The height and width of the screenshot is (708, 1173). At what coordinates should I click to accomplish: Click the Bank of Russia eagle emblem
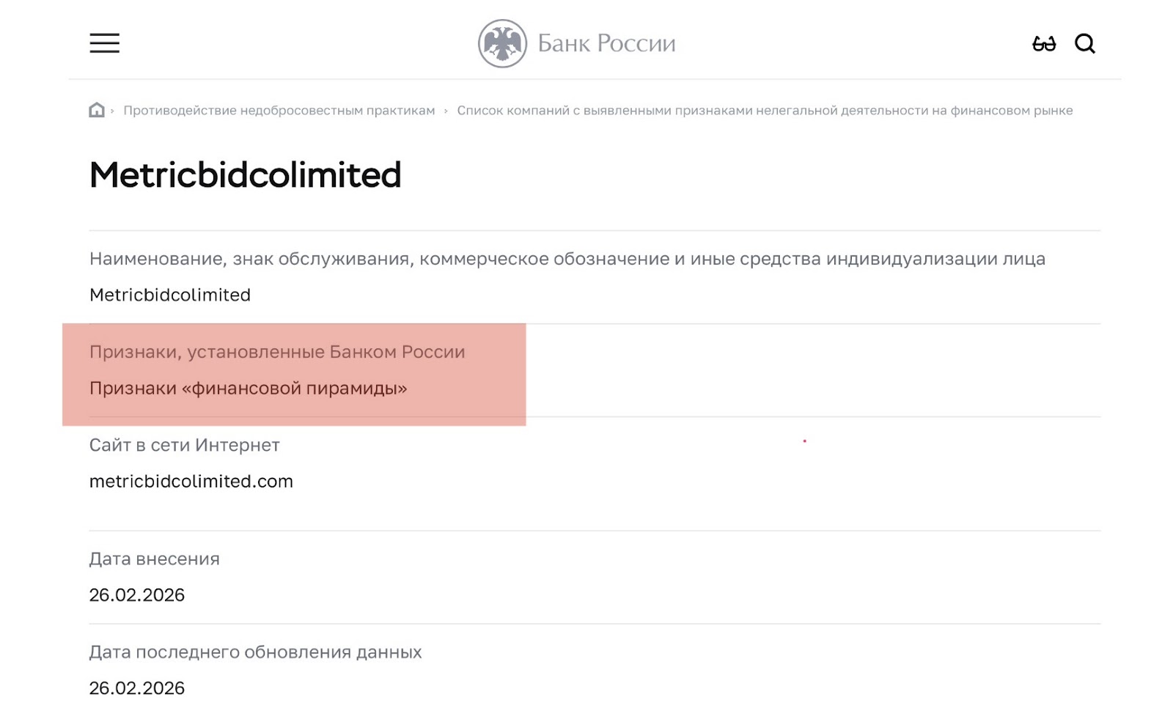pos(502,43)
